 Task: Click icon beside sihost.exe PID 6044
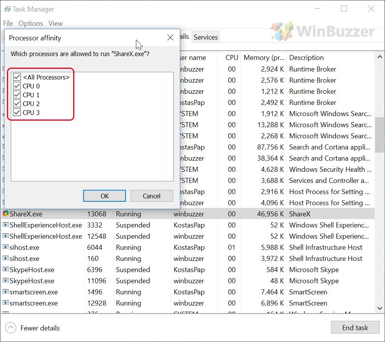[6, 247]
